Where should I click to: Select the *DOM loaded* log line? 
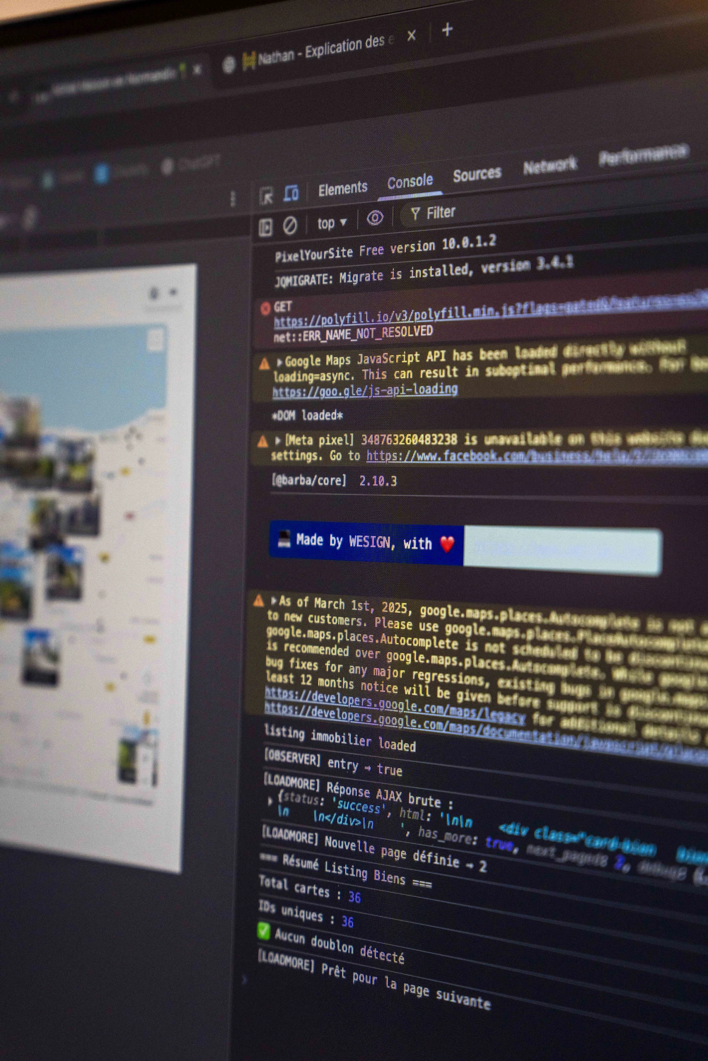click(307, 415)
